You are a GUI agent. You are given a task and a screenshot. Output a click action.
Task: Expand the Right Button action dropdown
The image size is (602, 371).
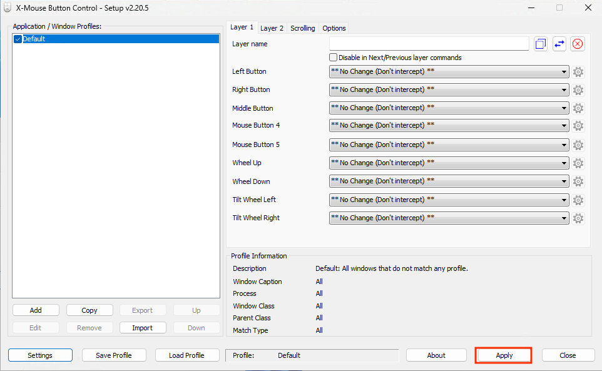tap(449, 89)
